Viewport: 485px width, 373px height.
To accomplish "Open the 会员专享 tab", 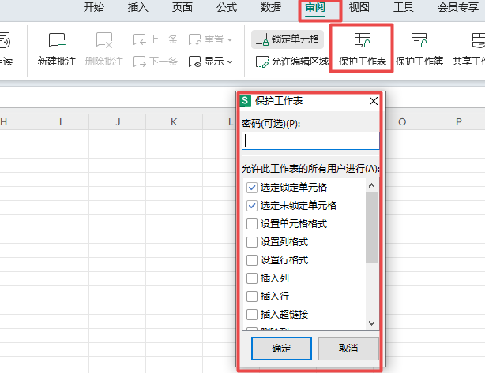I will [x=458, y=7].
